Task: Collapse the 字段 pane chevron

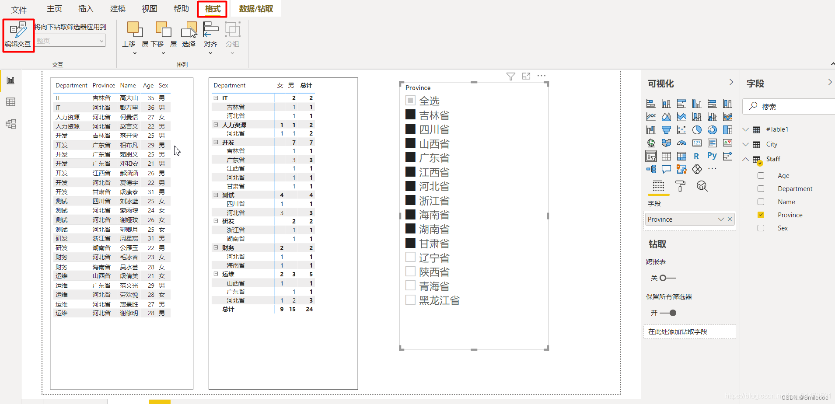Action: tap(830, 82)
